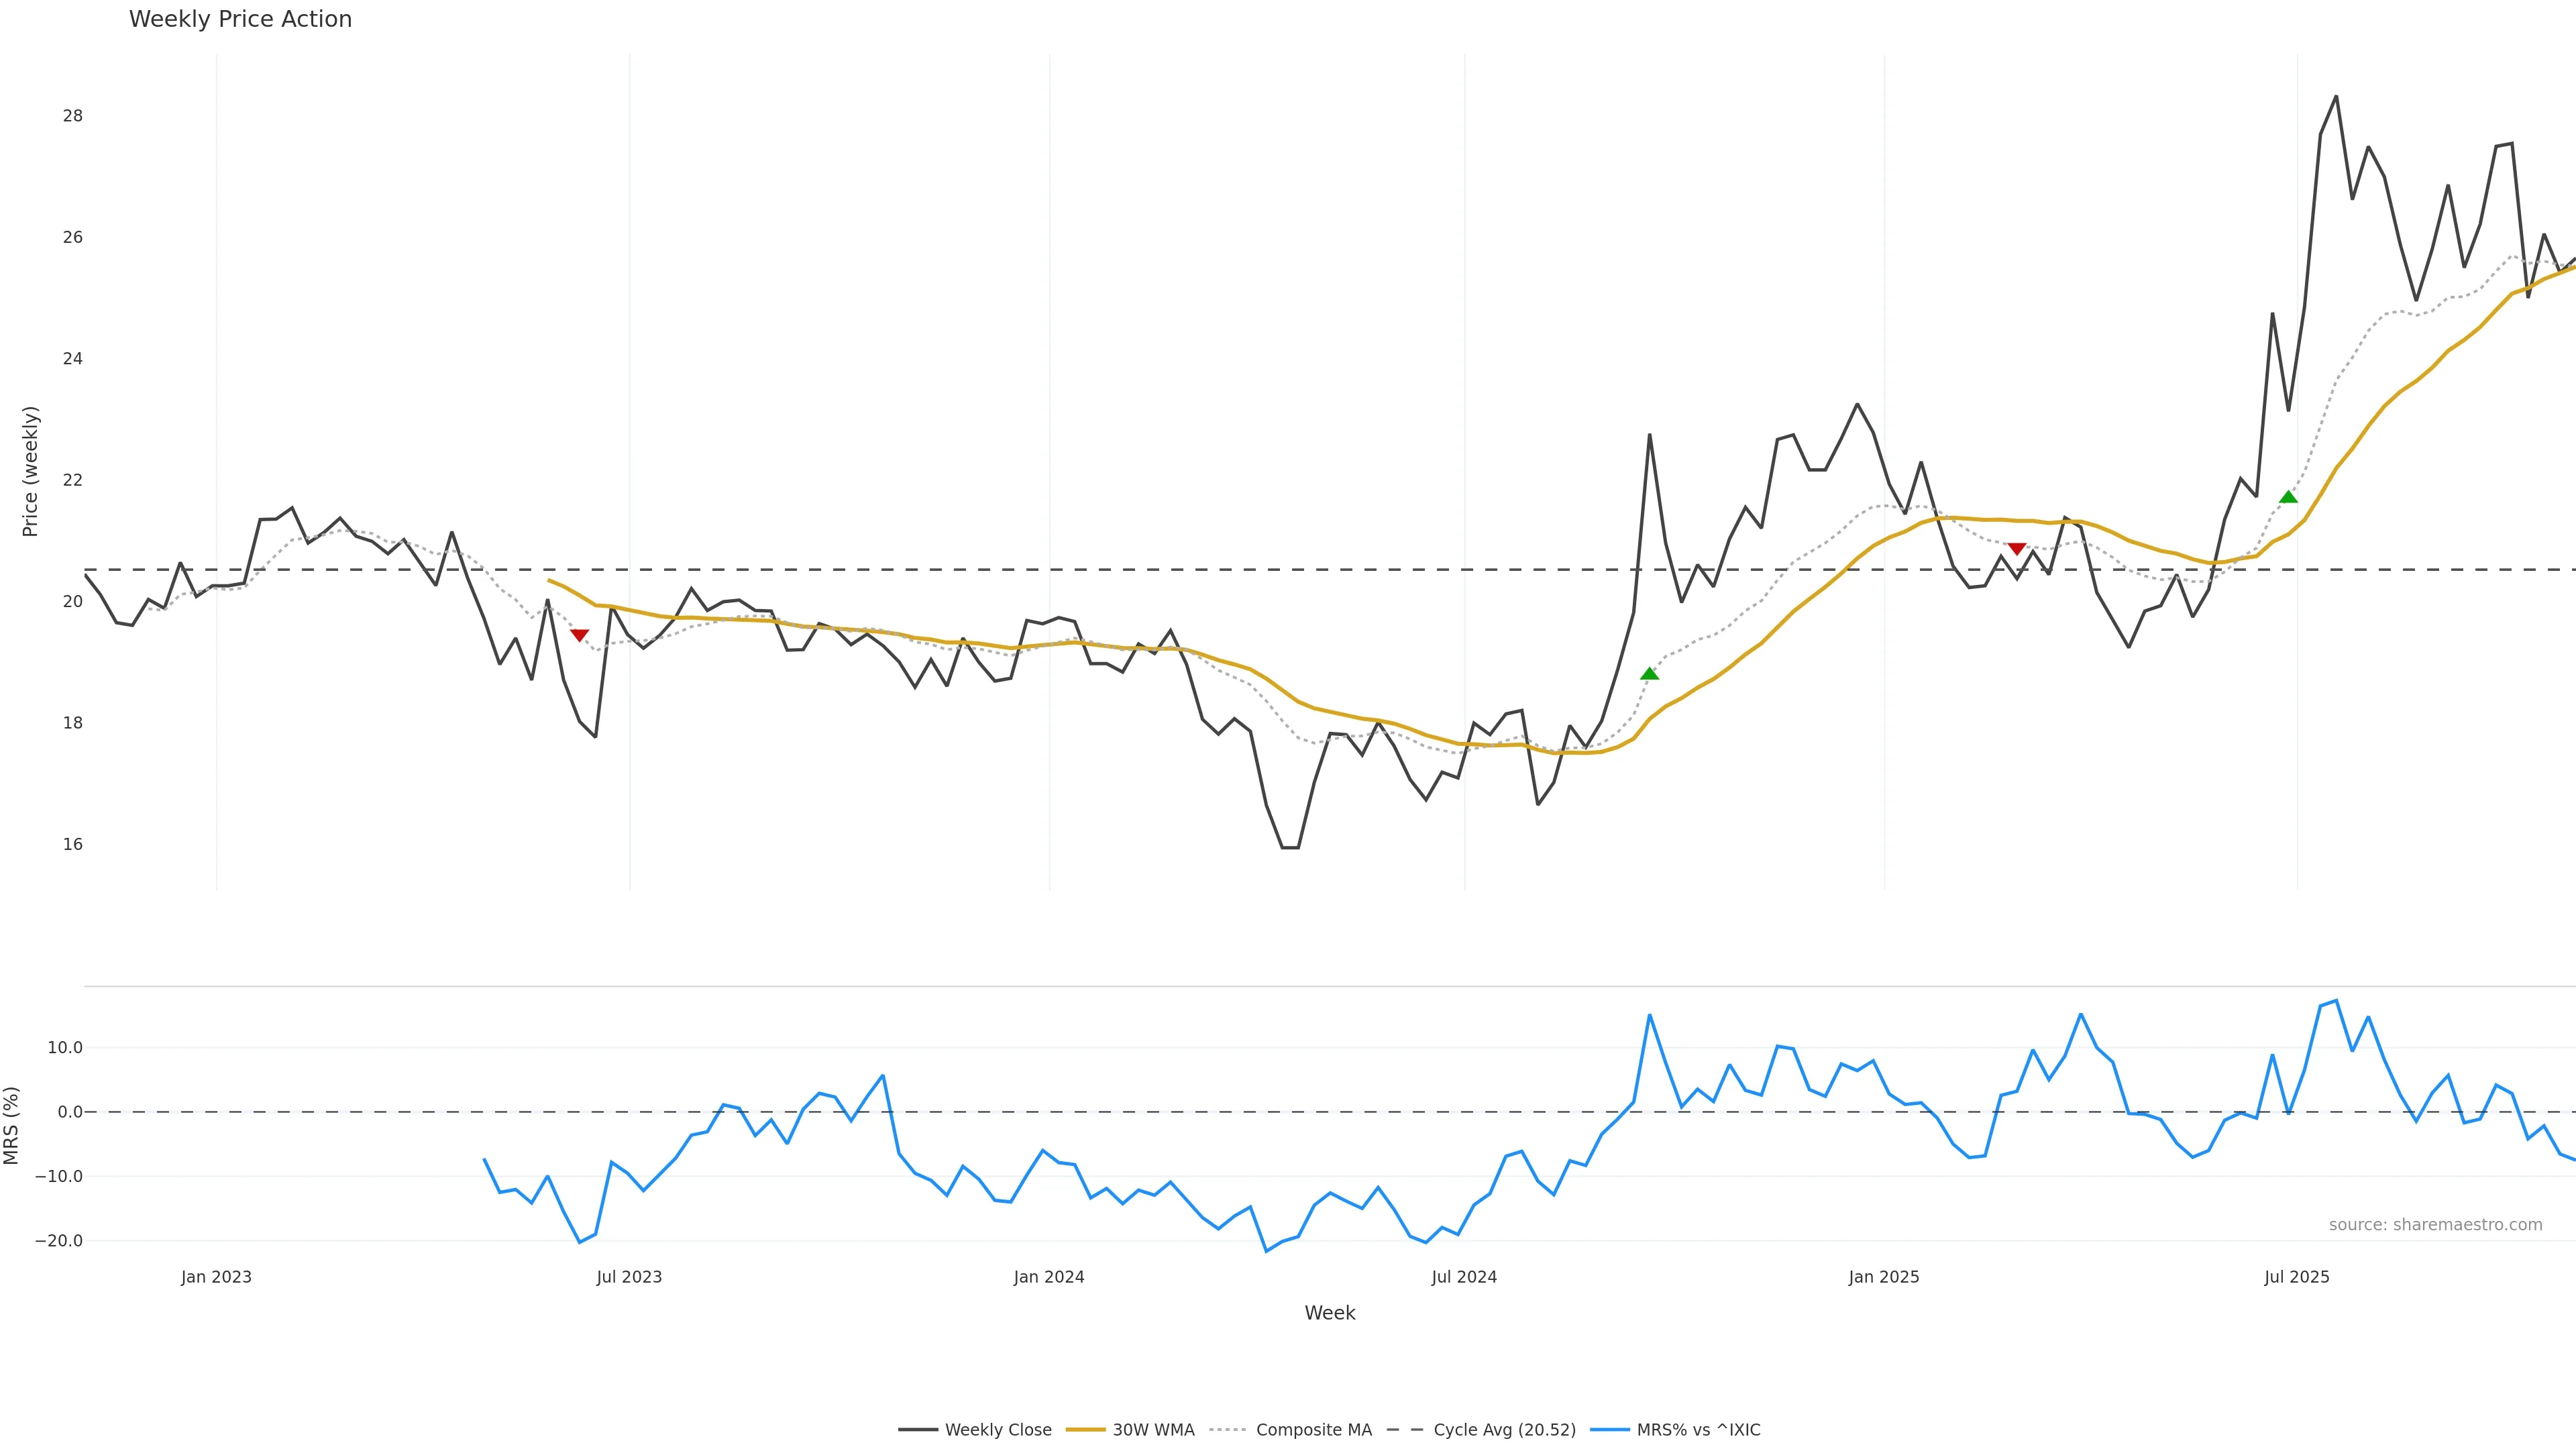Screen dimensions: 2576x1449
Task: Click the dotted Composite MA legend line sample
Action: click(x=1228, y=1430)
